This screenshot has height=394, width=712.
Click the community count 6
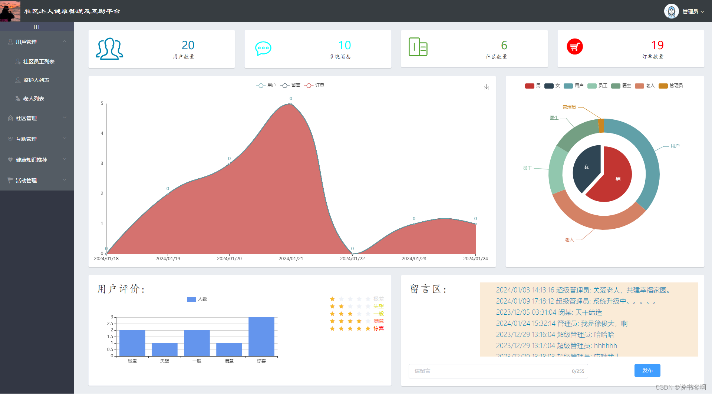coord(504,45)
